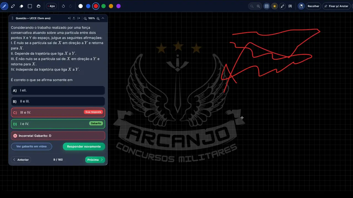The width and height of the screenshot is (353, 198).
Task: Zoom in the question panel text
Action: point(98,18)
